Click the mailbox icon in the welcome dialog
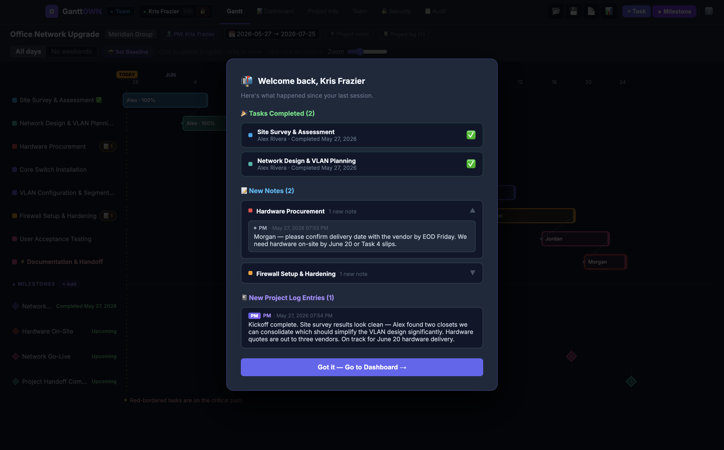724x450 pixels. point(247,81)
